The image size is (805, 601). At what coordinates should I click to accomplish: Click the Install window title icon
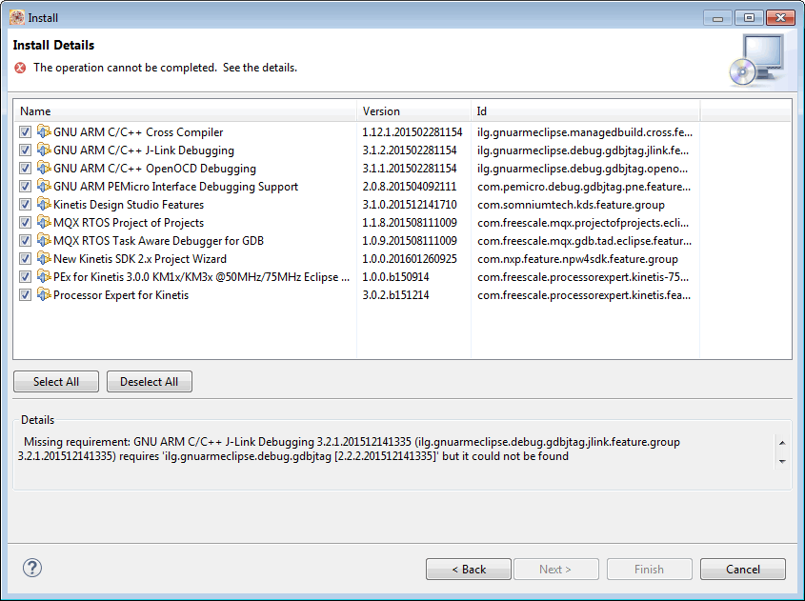[x=16, y=17]
